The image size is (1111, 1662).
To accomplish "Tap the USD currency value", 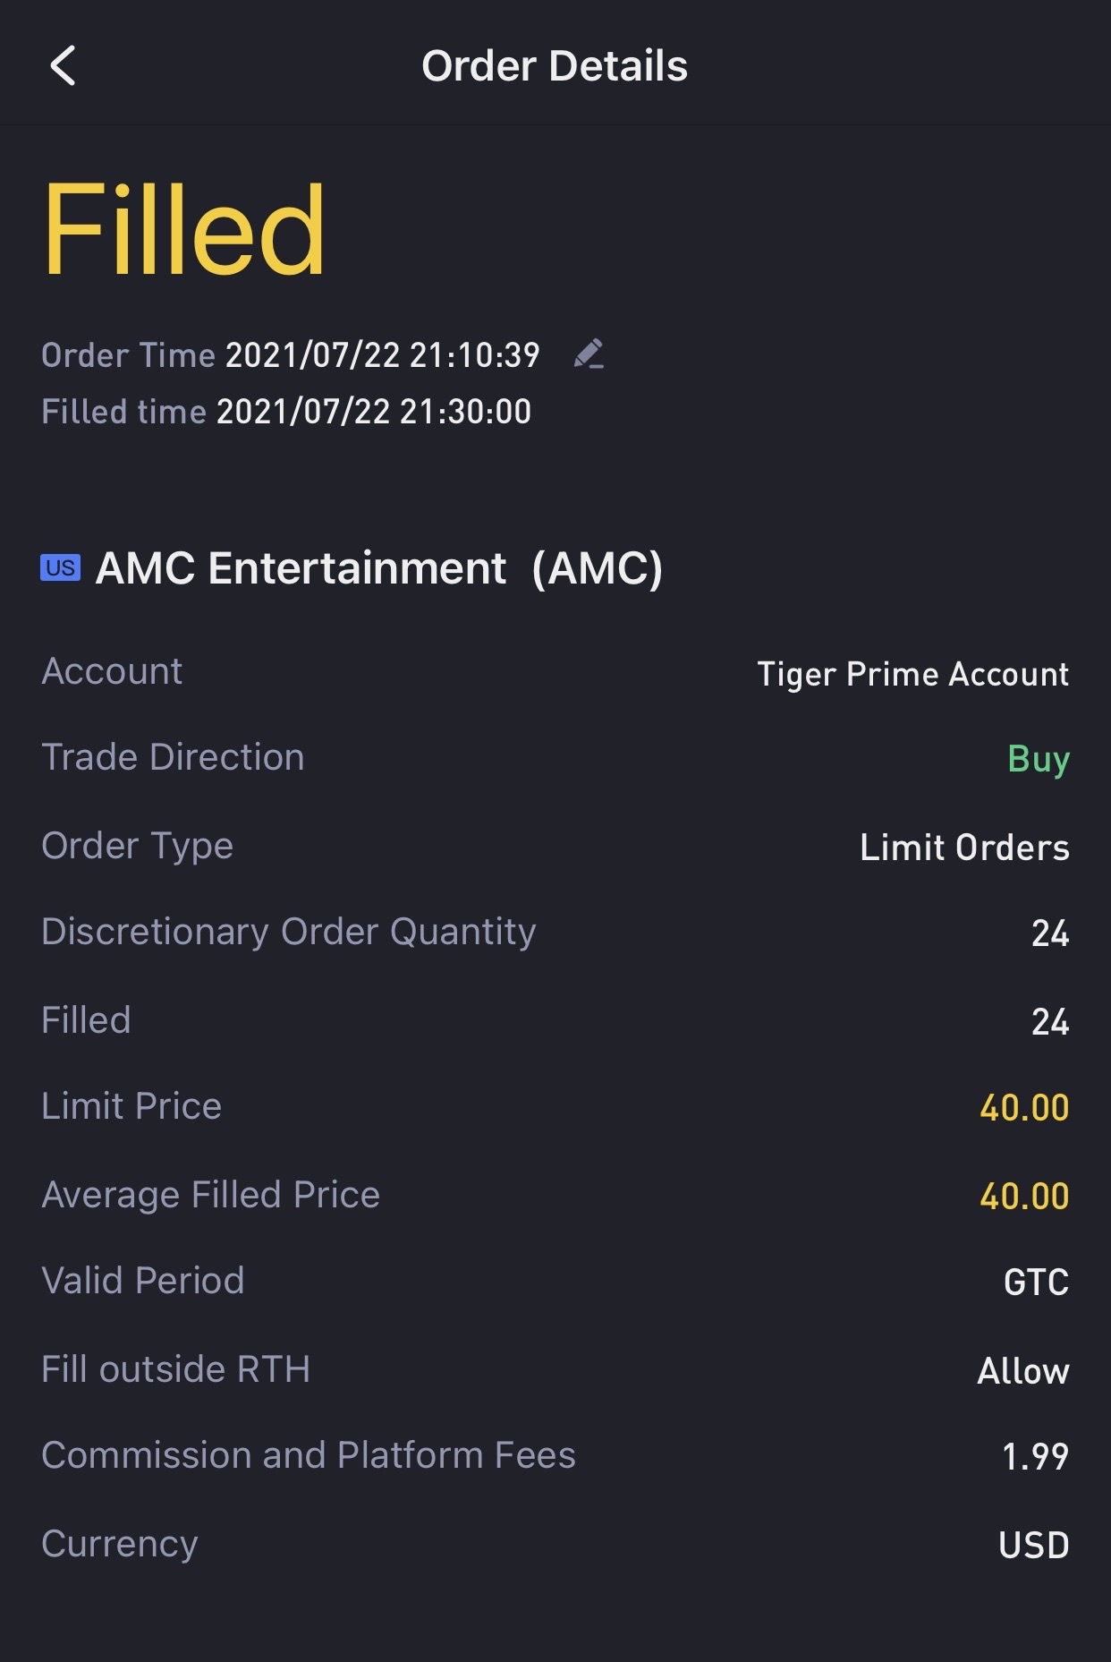I will click(1033, 1546).
